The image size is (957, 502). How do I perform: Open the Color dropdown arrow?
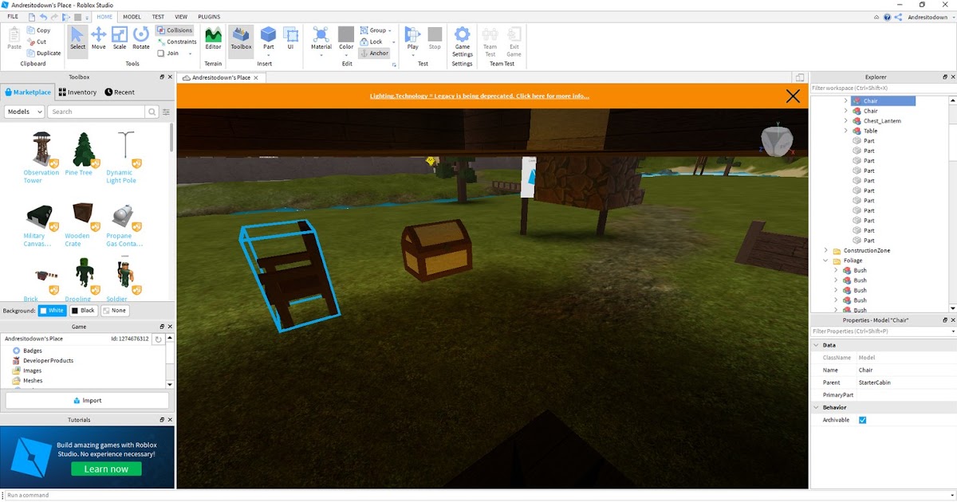345,54
